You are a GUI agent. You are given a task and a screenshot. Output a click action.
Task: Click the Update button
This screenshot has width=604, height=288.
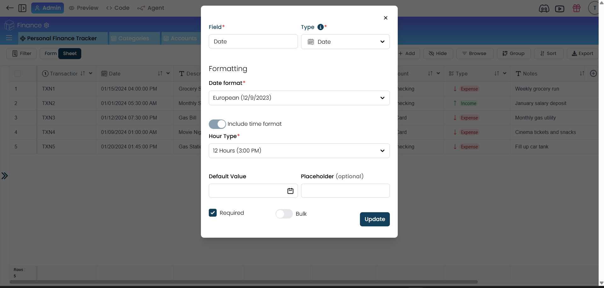(x=374, y=219)
